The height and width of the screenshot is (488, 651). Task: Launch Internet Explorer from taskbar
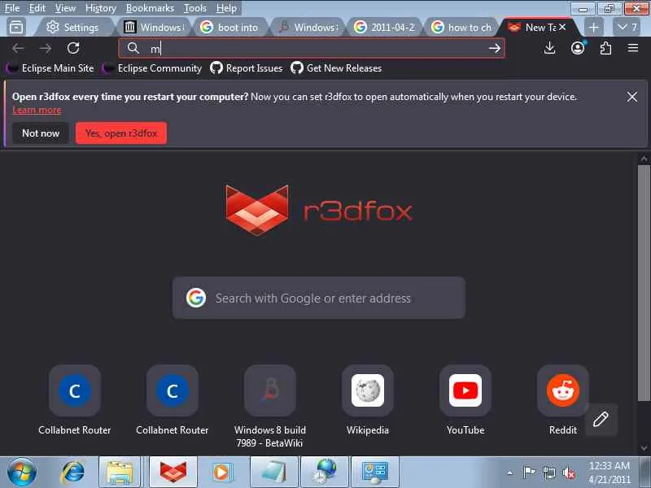coord(73,473)
